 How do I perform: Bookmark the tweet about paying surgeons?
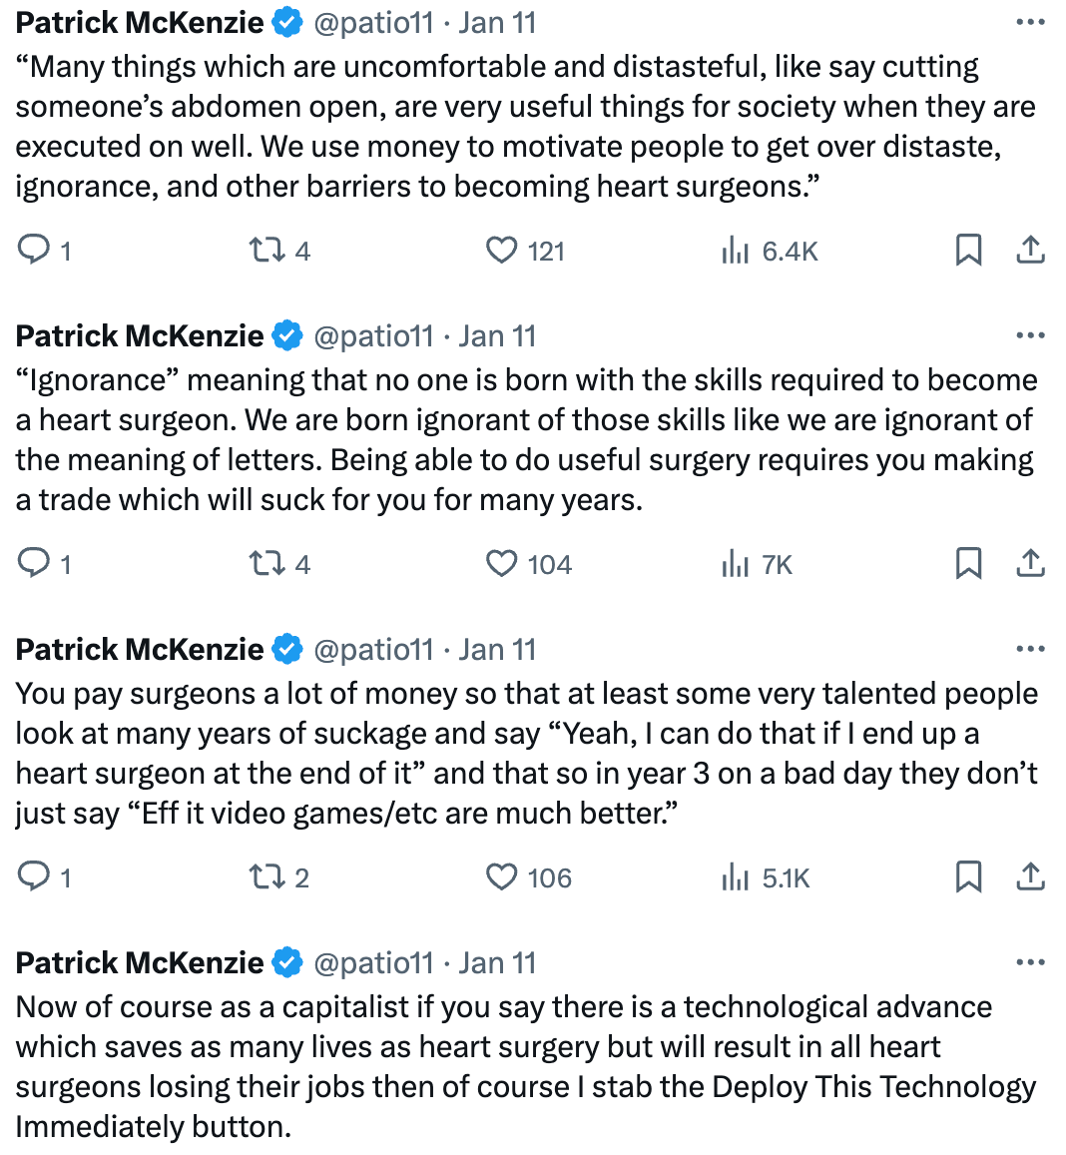968,876
